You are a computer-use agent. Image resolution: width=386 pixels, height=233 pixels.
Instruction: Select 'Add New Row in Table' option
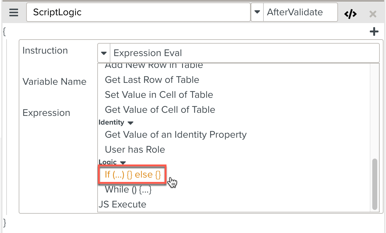pos(154,66)
